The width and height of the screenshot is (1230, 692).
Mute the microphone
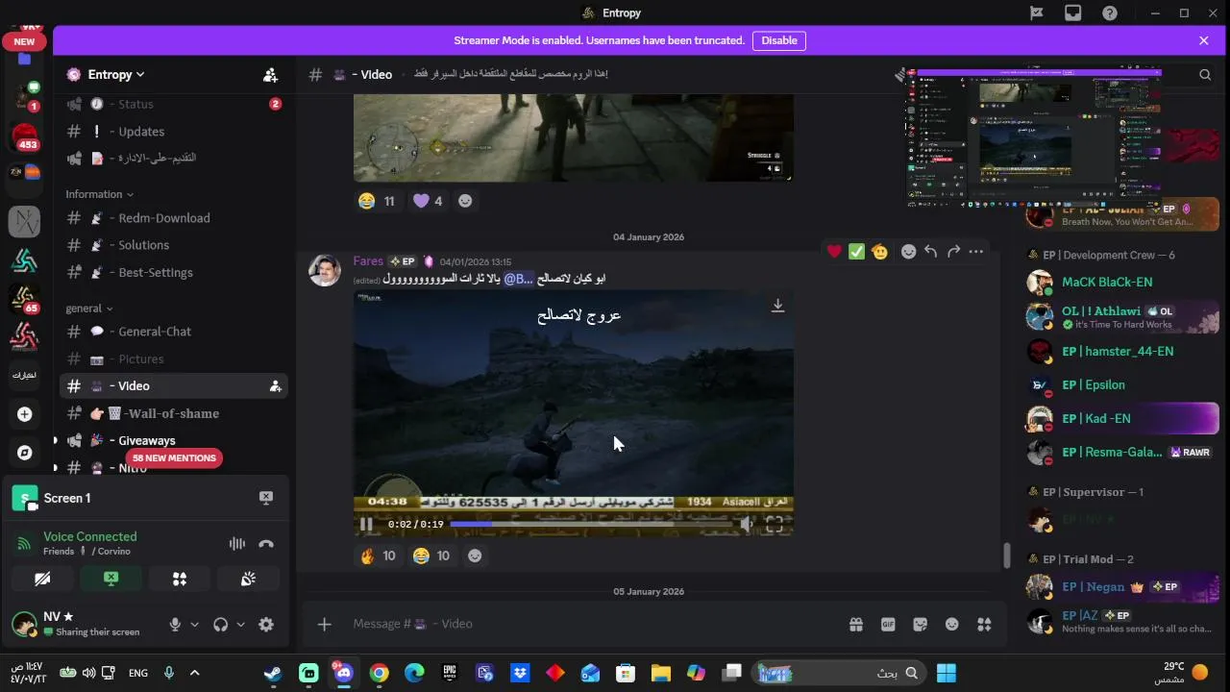click(x=175, y=625)
